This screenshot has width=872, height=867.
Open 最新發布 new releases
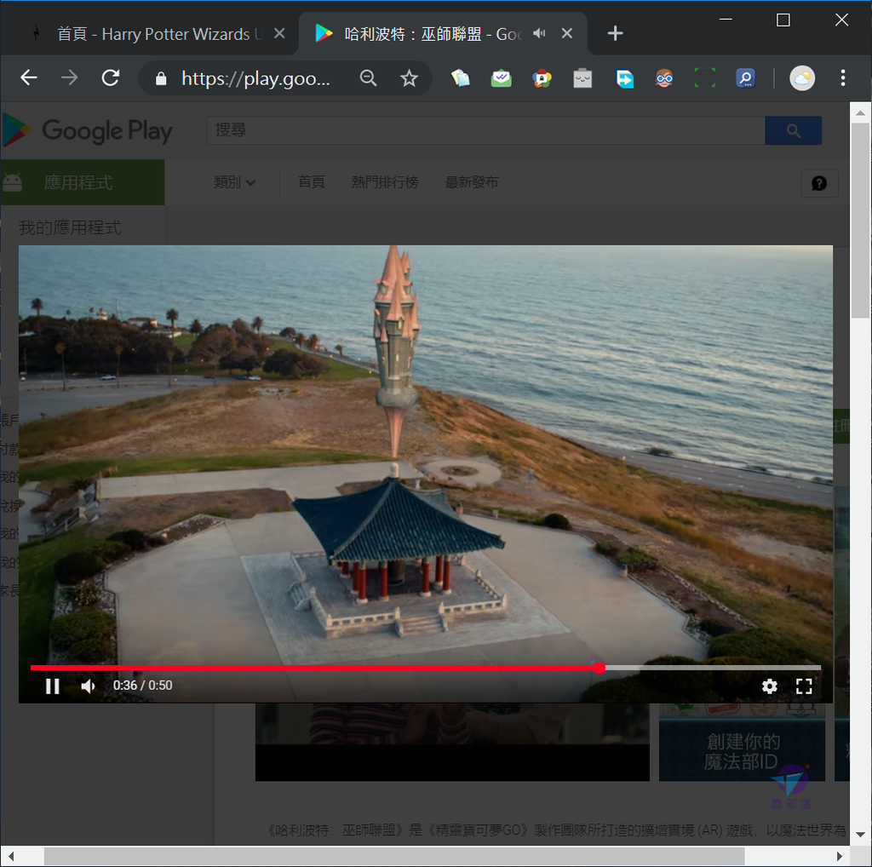(472, 182)
